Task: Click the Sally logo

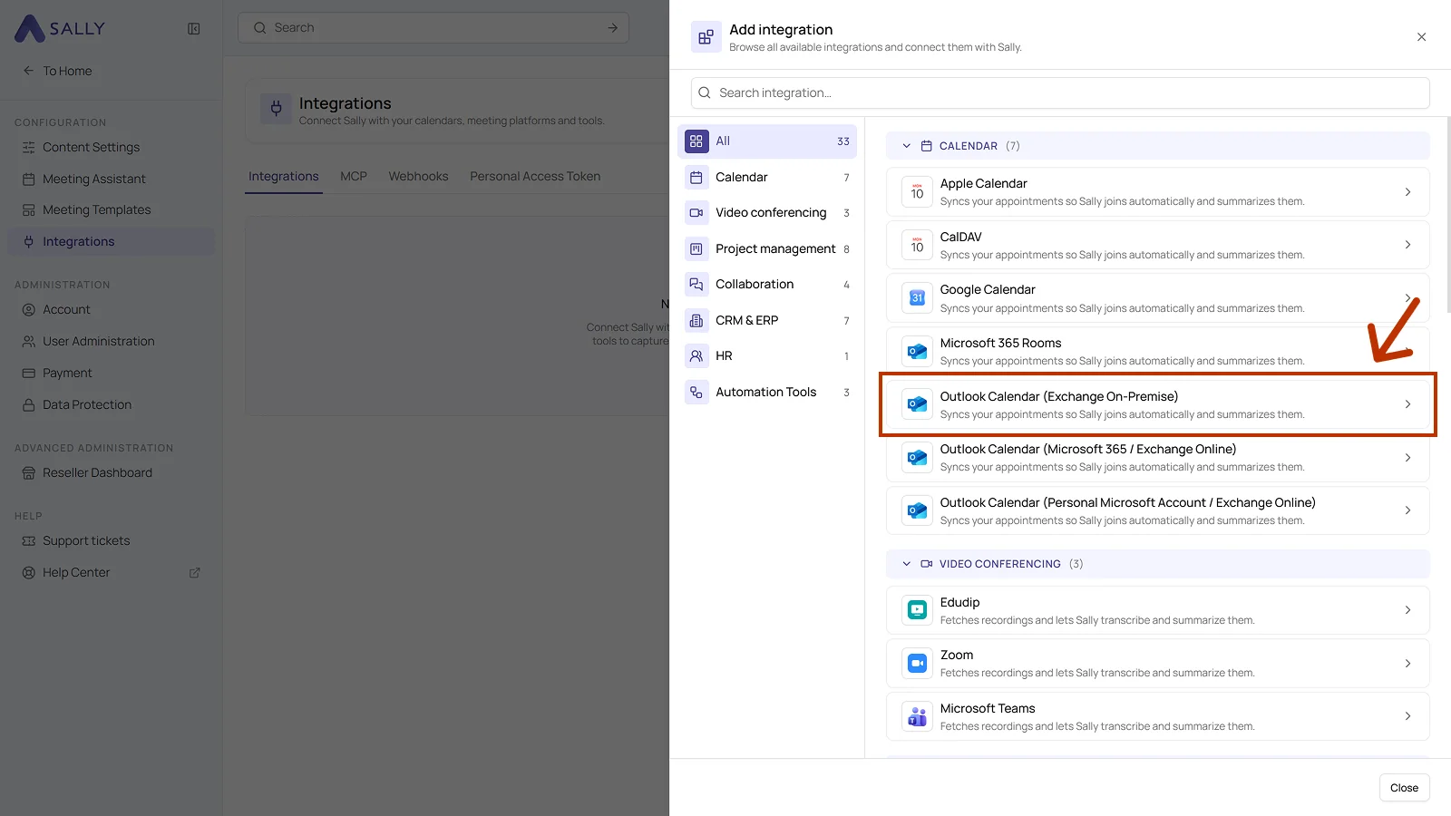Action: 60,28
